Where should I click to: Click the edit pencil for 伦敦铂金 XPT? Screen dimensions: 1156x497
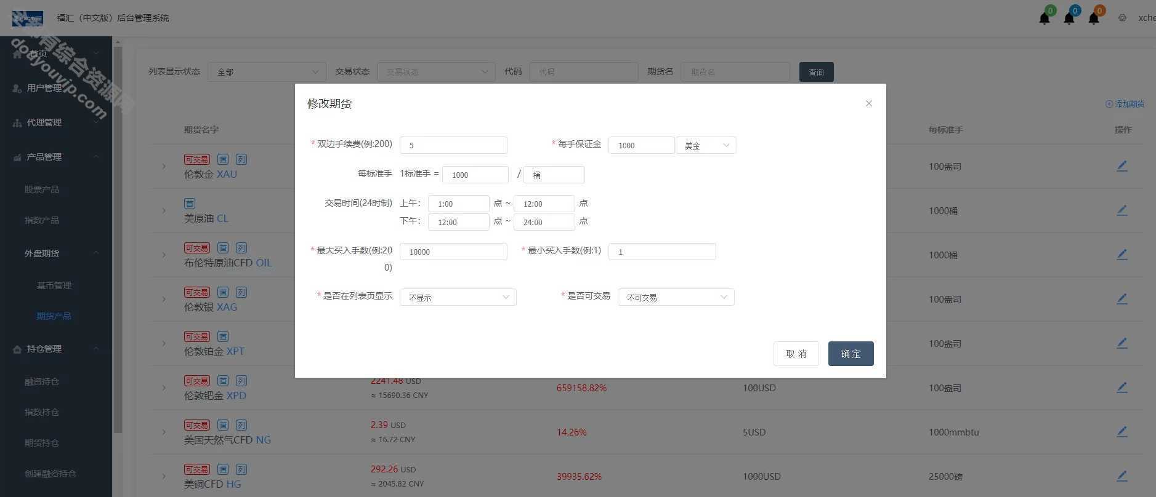coord(1122,343)
